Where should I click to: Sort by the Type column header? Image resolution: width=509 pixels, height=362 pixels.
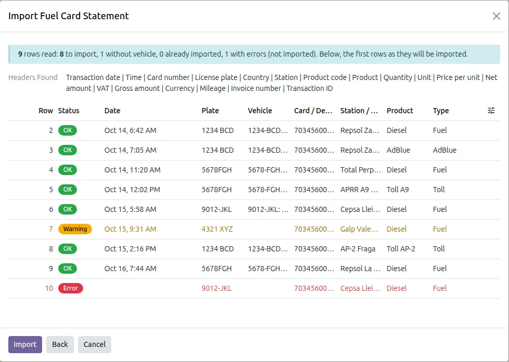(x=440, y=111)
